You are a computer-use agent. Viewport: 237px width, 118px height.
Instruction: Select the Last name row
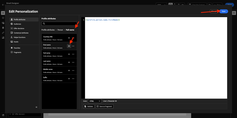click(59, 62)
